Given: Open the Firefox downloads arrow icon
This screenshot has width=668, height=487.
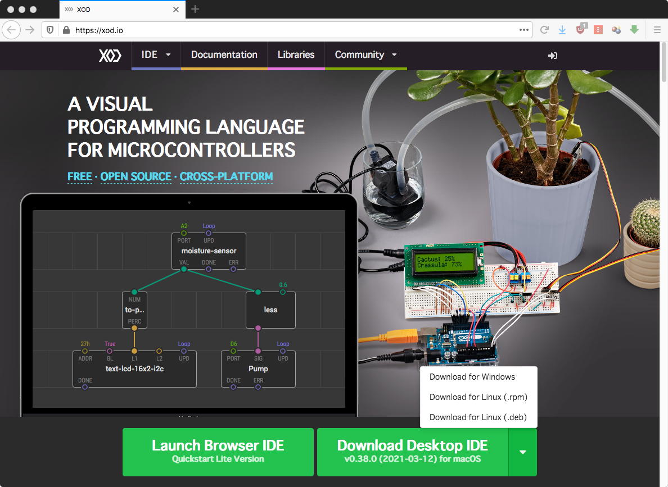Looking at the screenshot, I should [562, 30].
